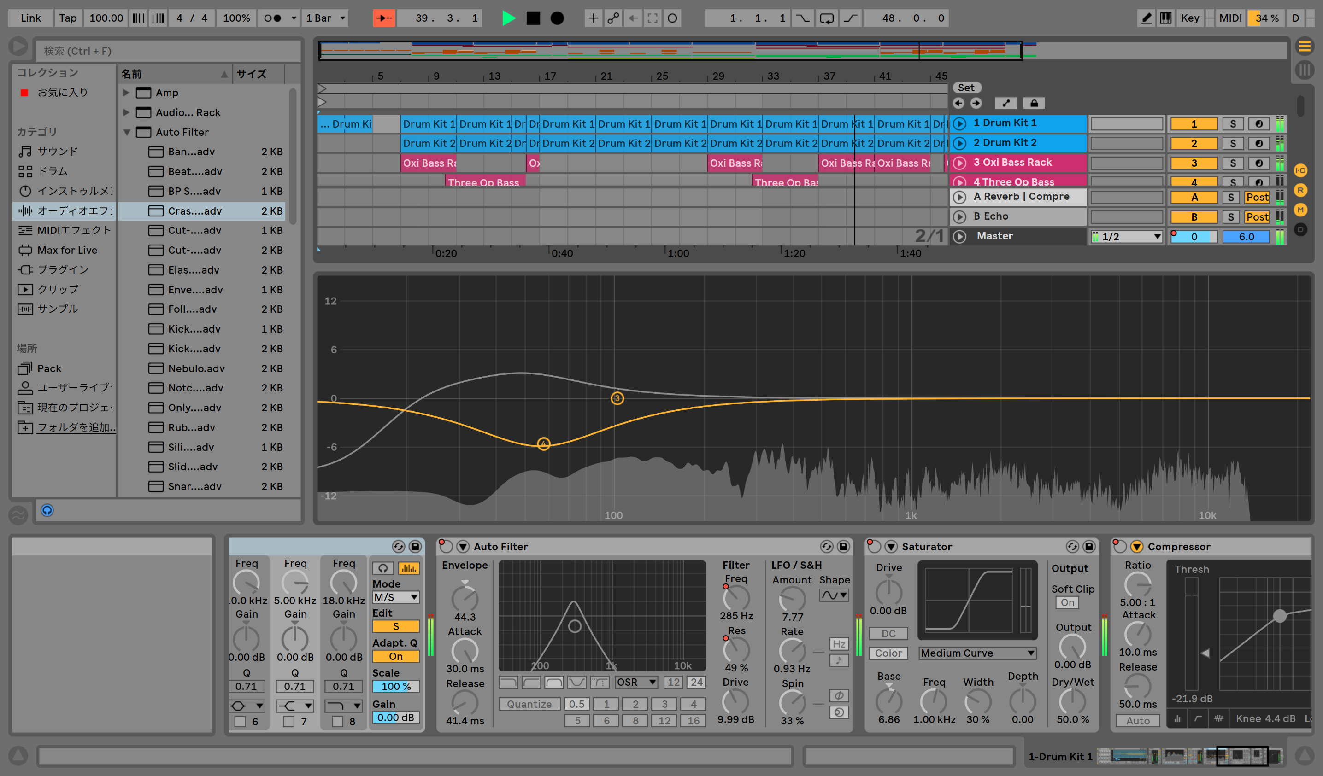Screen dimensions: 1323x776
Task: Enable EQ band 6 checkbox
Action: 241,722
